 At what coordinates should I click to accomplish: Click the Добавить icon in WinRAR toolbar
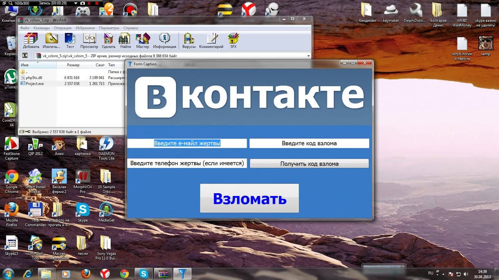[31, 40]
